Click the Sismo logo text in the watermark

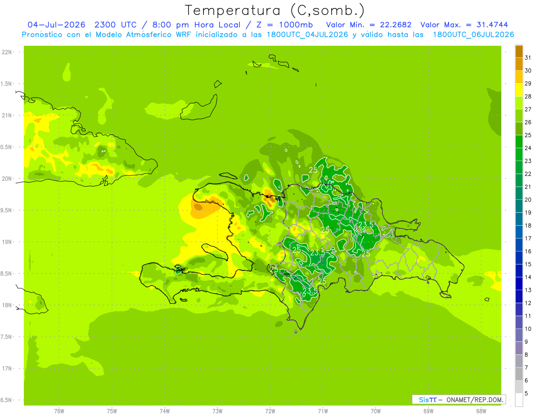pyautogui.click(x=427, y=399)
